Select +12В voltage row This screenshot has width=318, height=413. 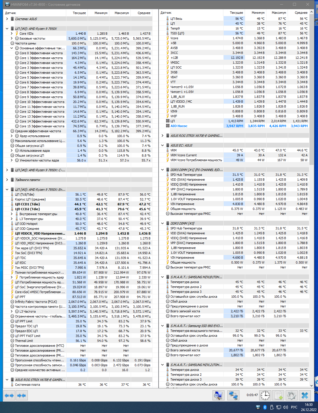234,58
